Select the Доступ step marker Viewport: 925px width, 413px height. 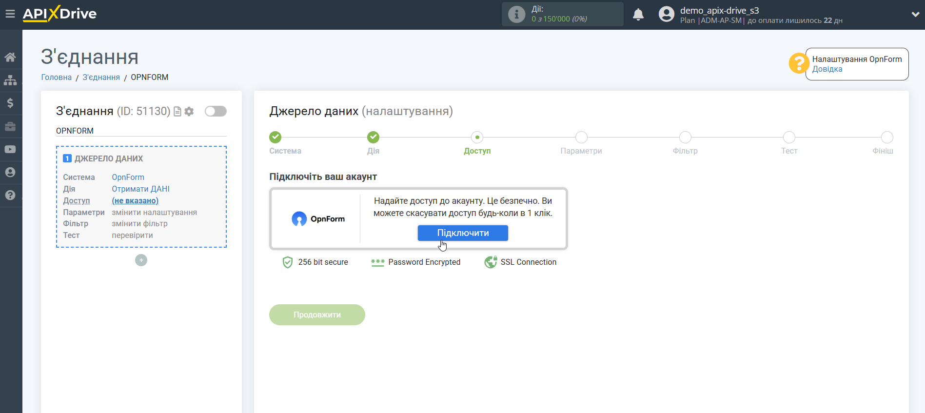click(x=477, y=137)
